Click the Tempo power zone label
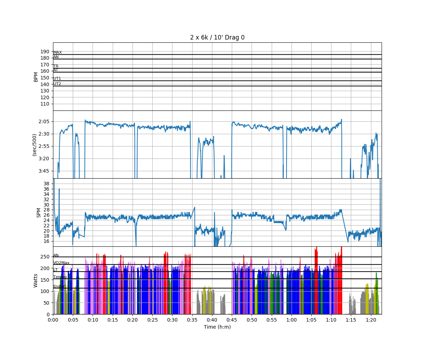424x353 pixels. (60, 277)
